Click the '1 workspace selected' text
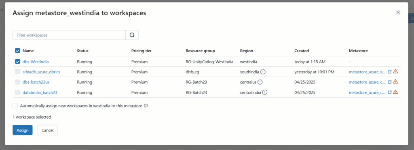 point(32,117)
